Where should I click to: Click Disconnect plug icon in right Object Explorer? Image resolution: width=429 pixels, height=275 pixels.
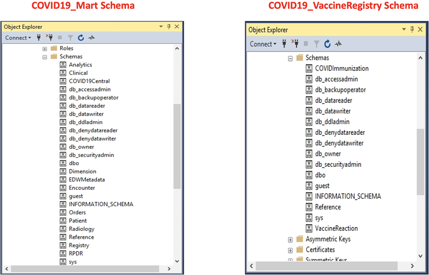click(295, 43)
